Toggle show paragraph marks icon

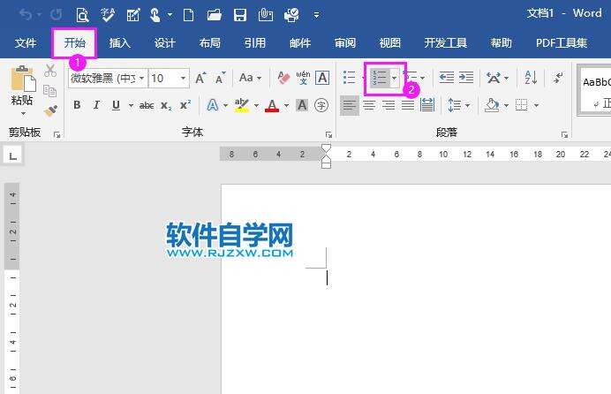click(558, 78)
